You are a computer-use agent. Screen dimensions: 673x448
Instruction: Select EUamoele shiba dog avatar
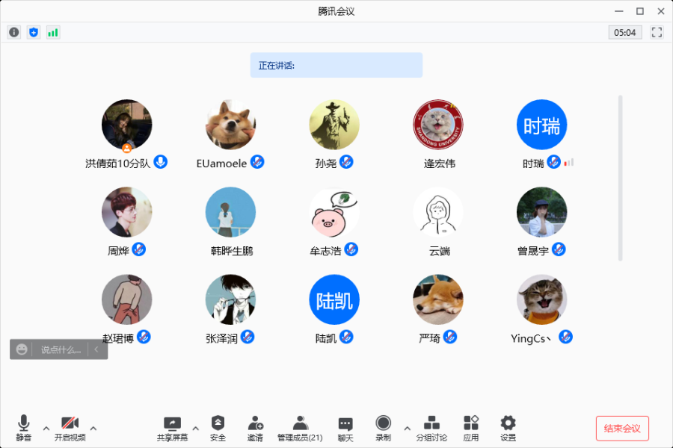tap(230, 125)
